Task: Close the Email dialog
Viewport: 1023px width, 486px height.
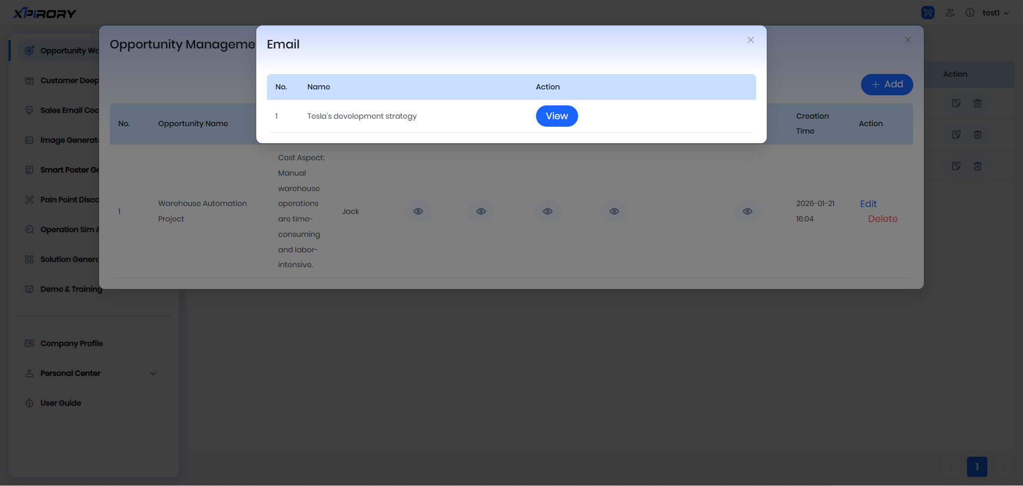Action: (x=750, y=40)
